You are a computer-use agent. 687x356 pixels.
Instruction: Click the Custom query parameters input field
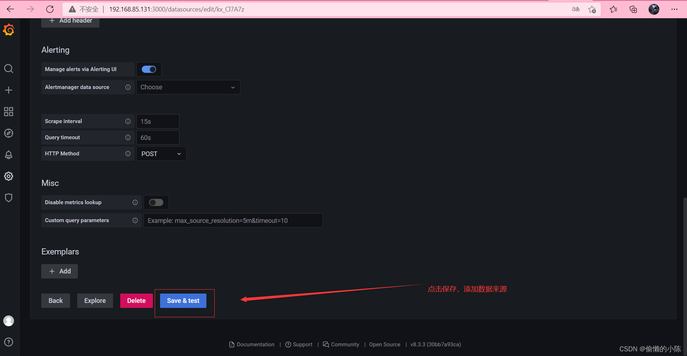(233, 220)
